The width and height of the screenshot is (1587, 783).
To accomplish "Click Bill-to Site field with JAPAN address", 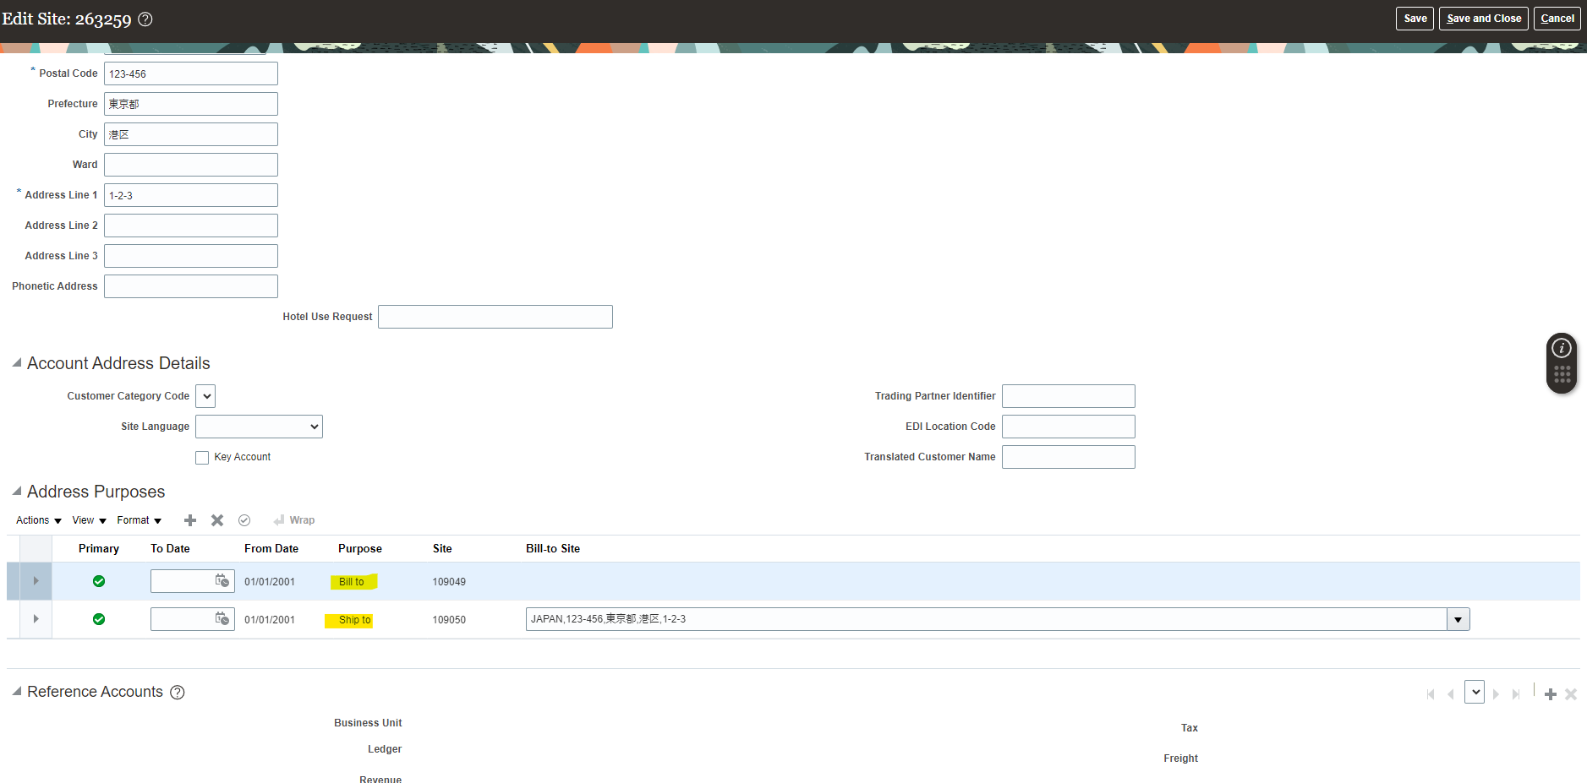I will [987, 619].
